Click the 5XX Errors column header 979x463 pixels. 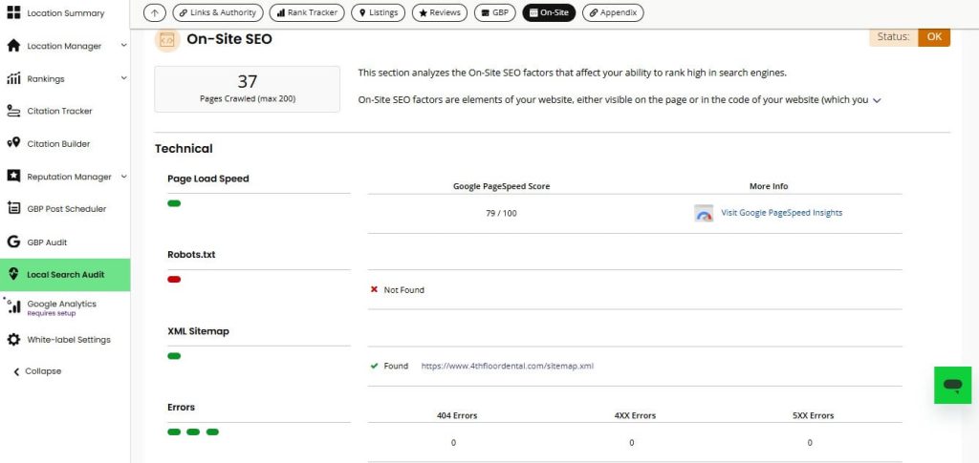813,415
